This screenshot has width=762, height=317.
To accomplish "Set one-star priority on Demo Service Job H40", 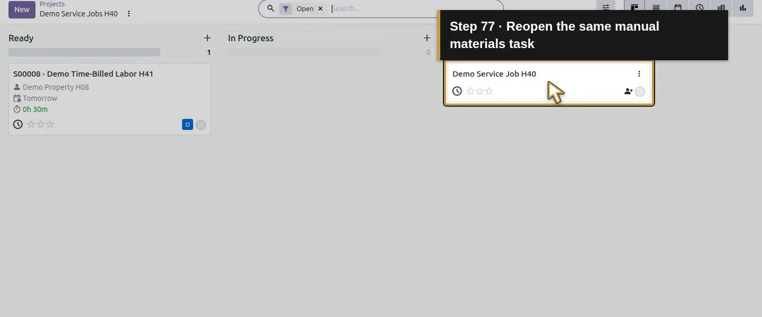I will [x=470, y=91].
